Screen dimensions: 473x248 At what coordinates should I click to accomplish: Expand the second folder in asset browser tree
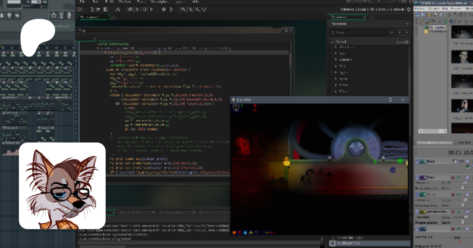[336, 53]
